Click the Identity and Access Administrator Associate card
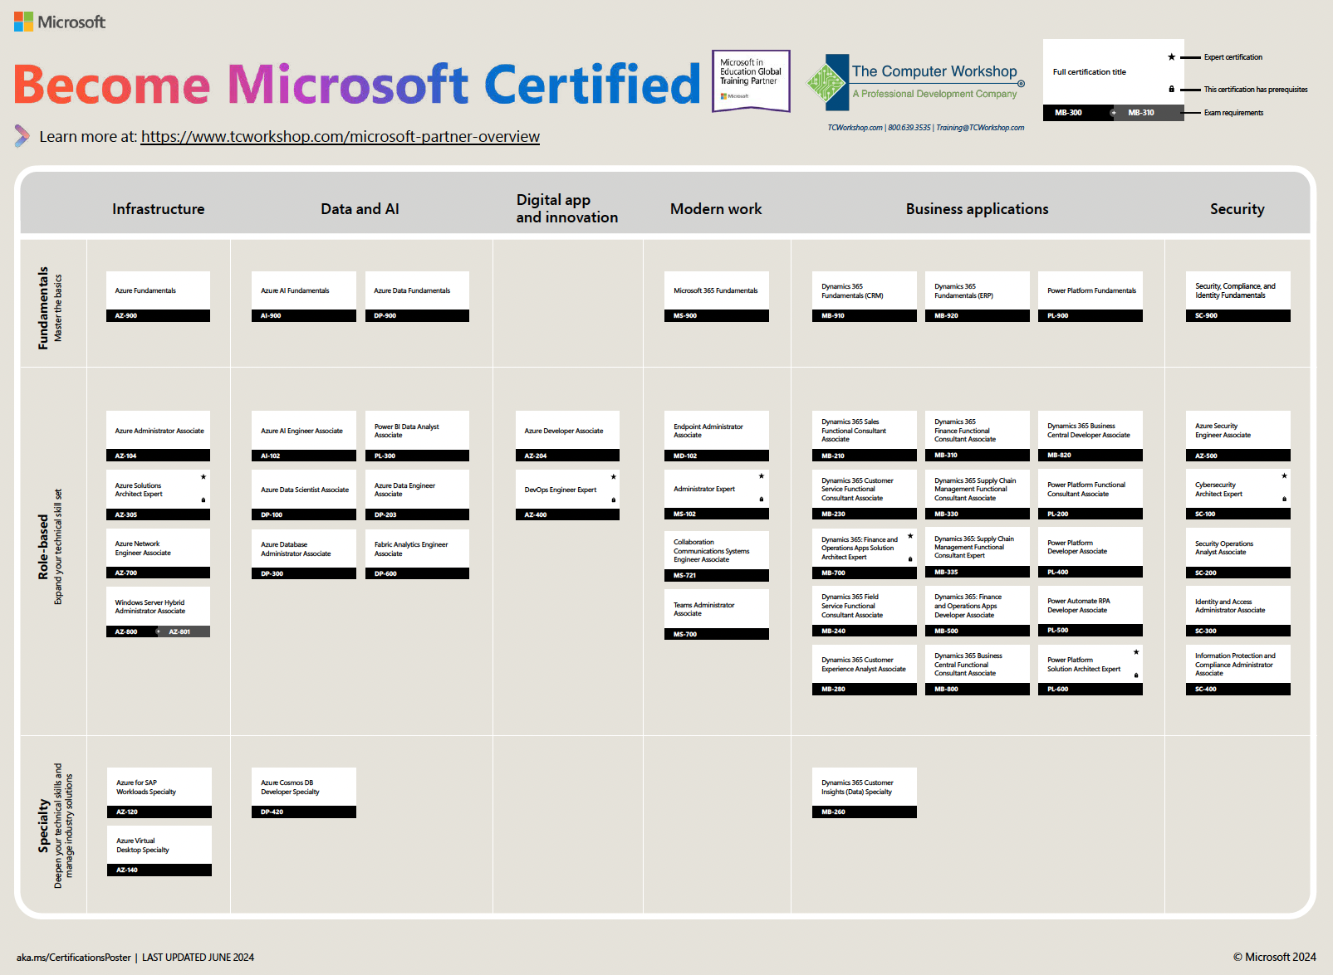The height and width of the screenshot is (975, 1333). [x=1238, y=612]
